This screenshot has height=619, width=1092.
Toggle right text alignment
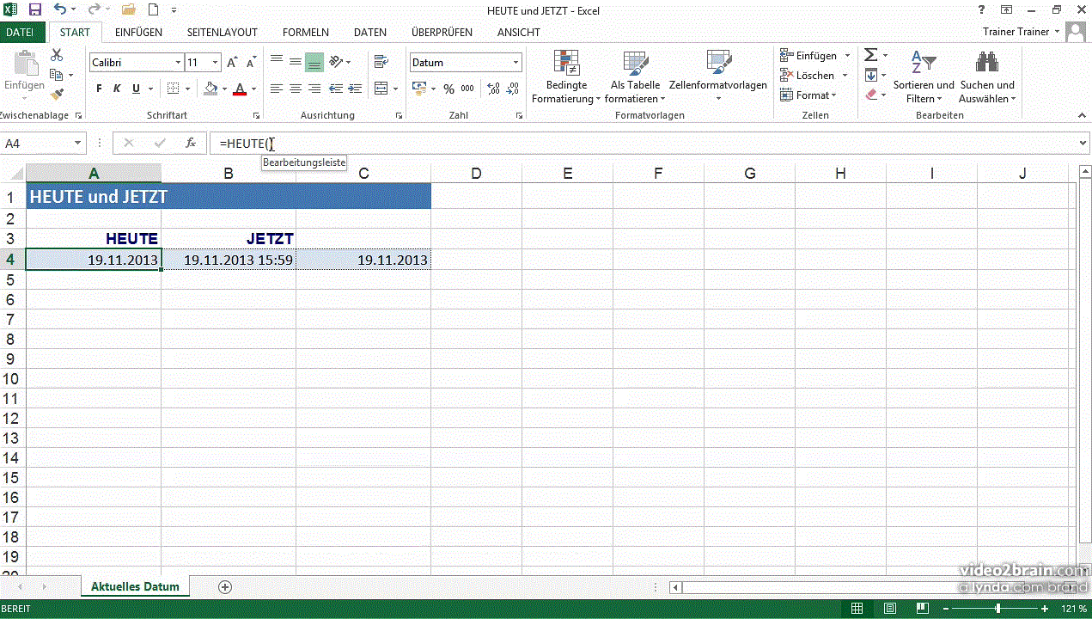pyautogui.click(x=314, y=89)
